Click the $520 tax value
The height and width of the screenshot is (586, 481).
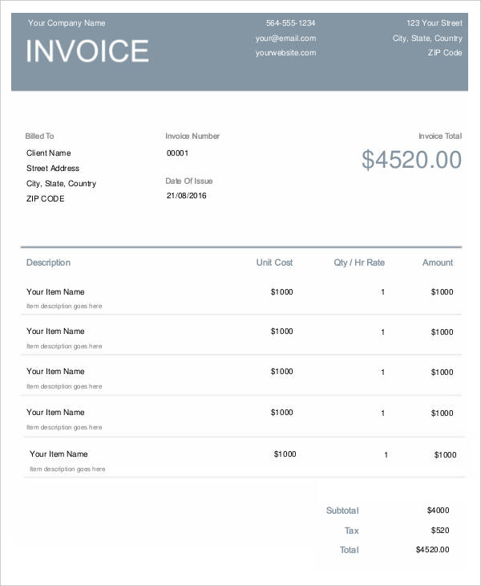pyautogui.click(x=440, y=530)
